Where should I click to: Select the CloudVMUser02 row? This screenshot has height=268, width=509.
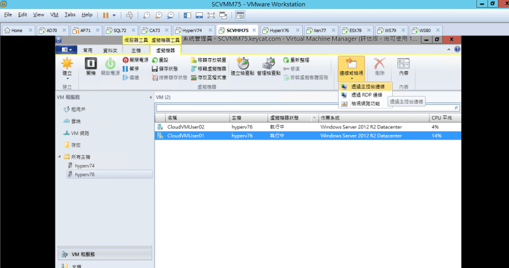click(186, 127)
